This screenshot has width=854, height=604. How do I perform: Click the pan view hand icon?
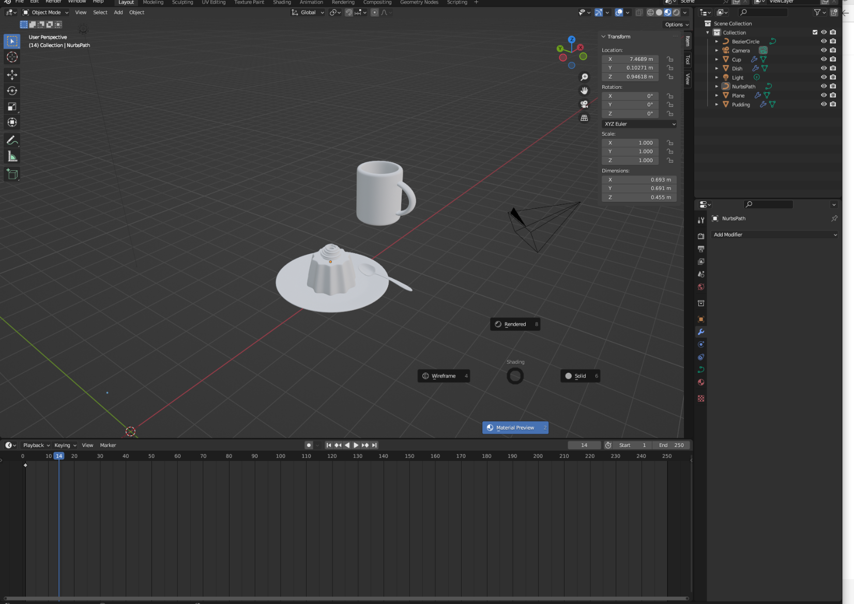(584, 90)
